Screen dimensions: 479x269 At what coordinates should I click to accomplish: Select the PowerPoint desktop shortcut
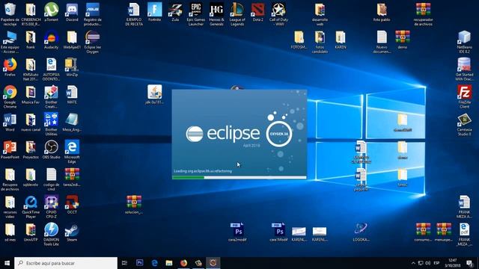click(10, 149)
